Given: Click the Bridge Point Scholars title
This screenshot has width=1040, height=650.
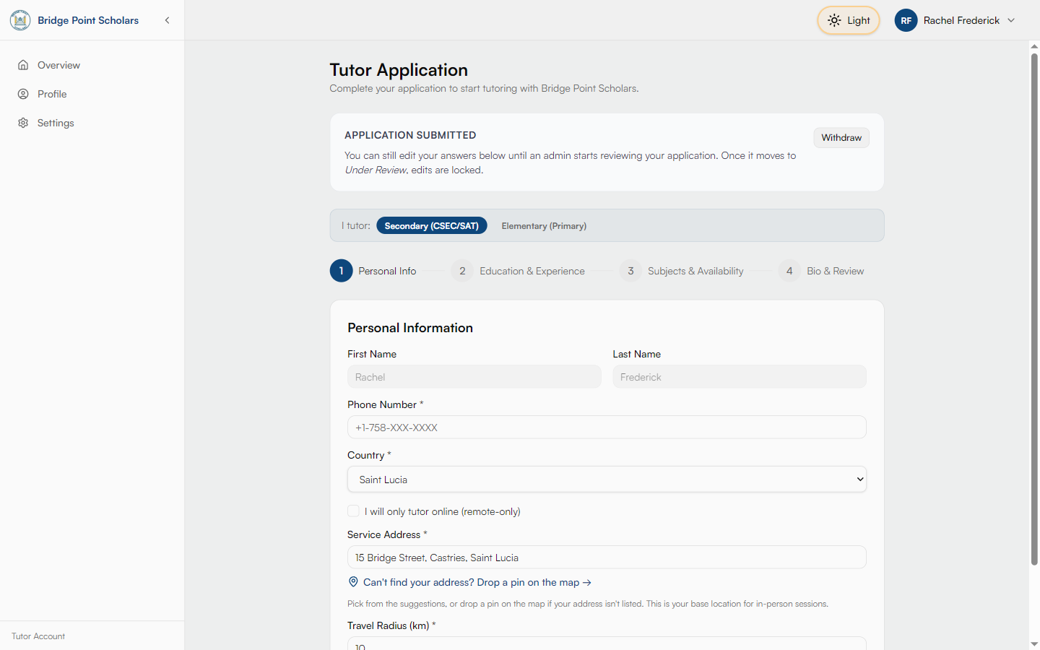Looking at the screenshot, I should pos(88,20).
